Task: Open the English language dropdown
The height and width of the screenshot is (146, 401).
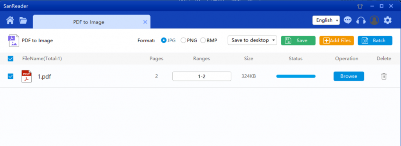Action: [x=326, y=20]
